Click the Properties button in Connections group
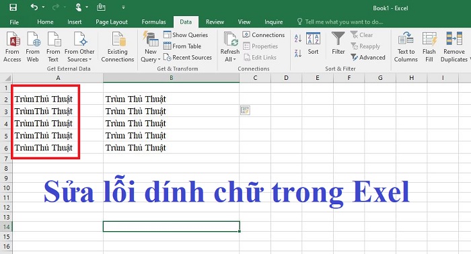 (x=260, y=46)
